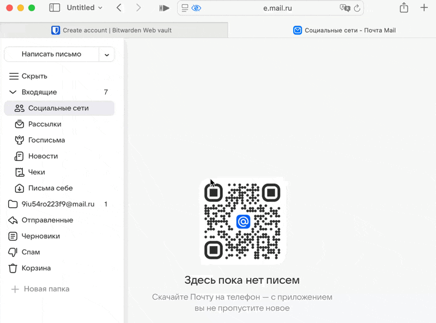Collapse the Входящие folder list
This screenshot has width=436, height=323.
(x=13, y=92)
